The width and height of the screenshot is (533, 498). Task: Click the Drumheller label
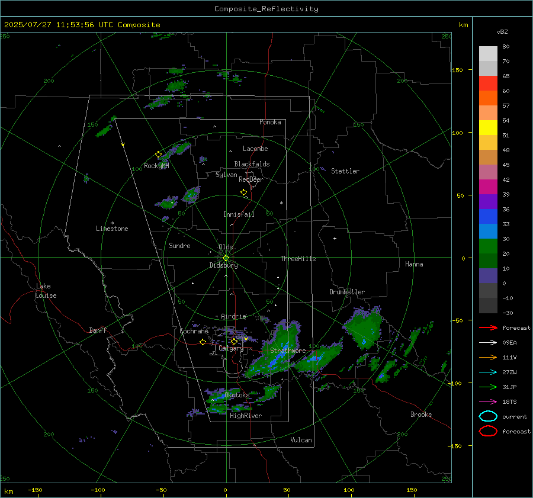pos(347,292)
